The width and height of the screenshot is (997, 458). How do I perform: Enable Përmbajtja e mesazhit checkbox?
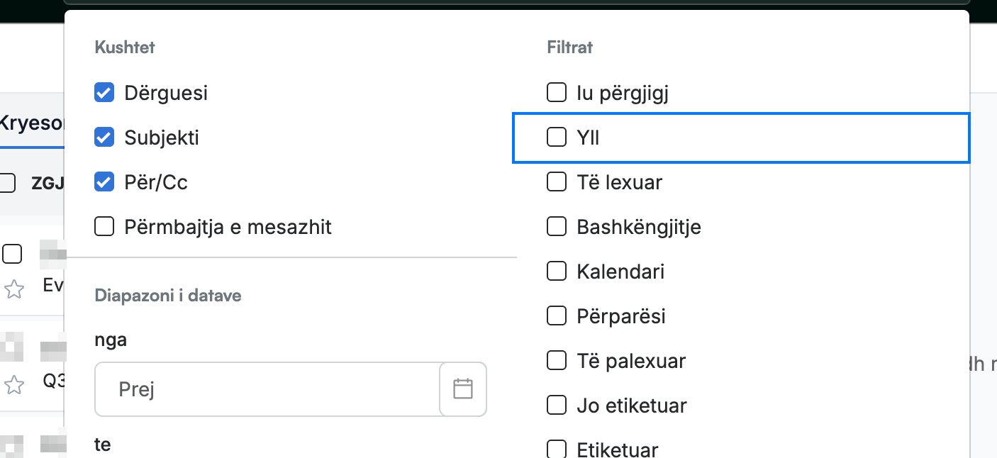pos(104,227)
